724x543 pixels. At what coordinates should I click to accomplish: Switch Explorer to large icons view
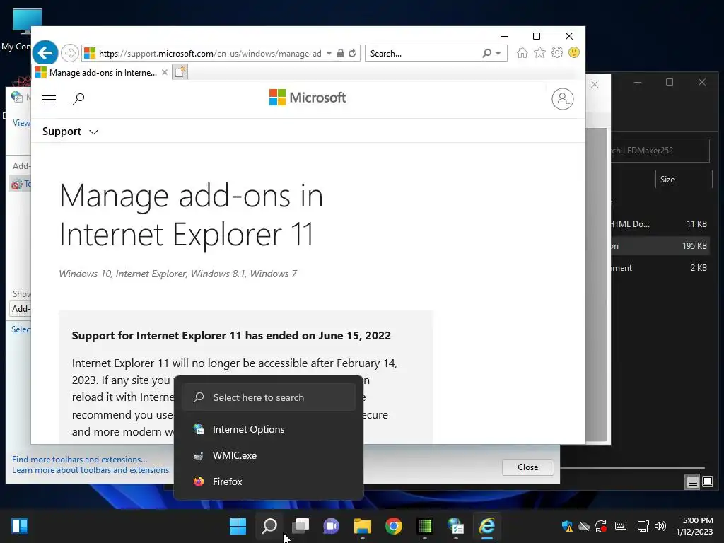click(x=707, y=482)
